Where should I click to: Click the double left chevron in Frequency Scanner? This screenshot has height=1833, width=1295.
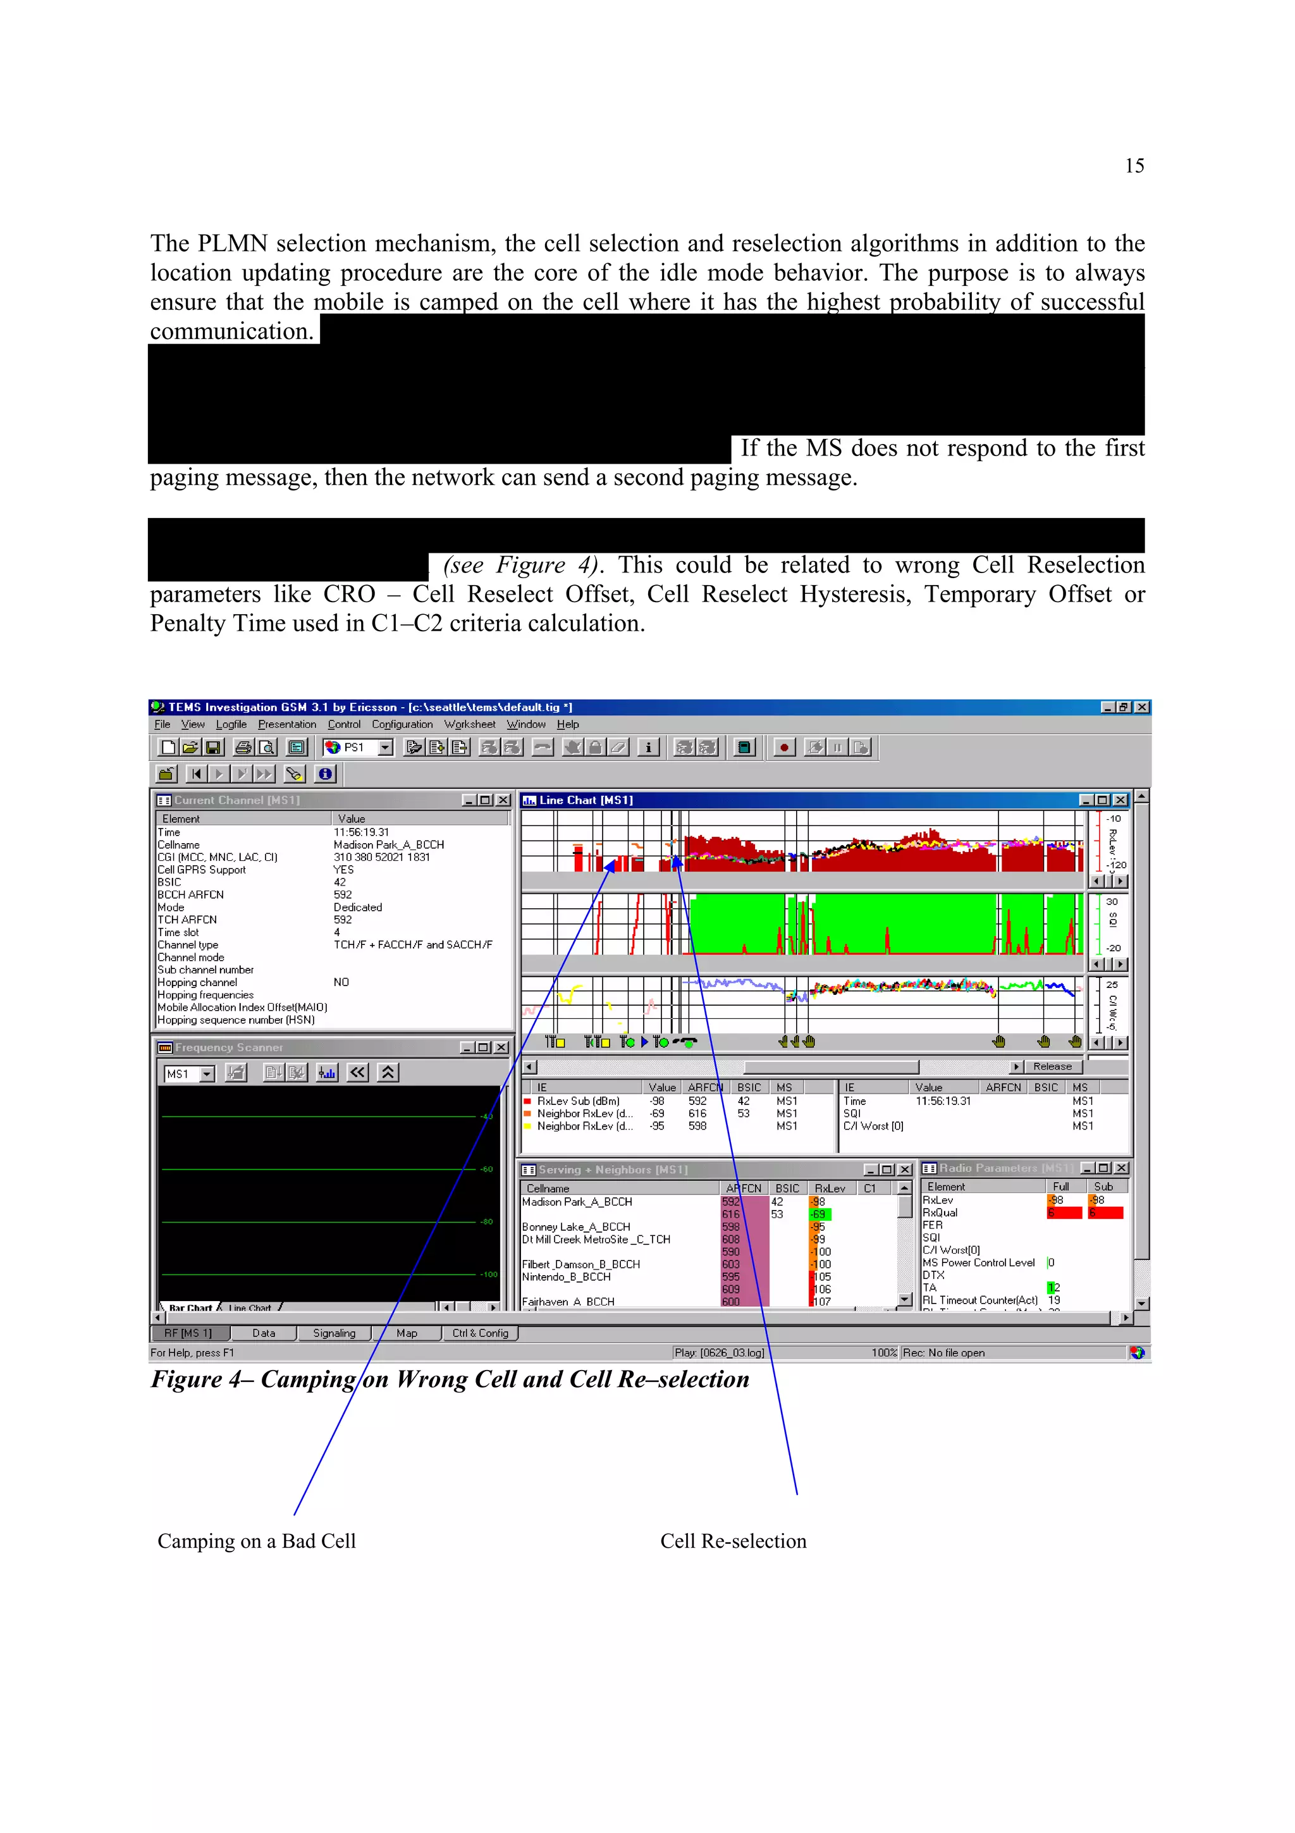pos(359,1073)
